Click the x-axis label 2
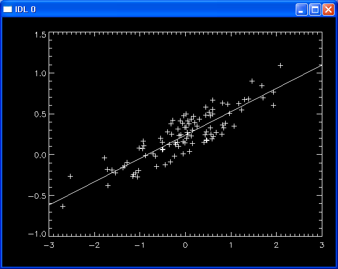 click(276, 245)
